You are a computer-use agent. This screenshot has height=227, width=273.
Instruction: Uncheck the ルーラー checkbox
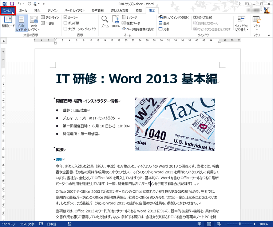pos(65,17)
